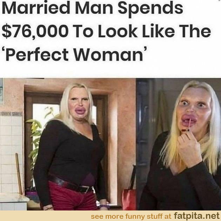Image resolution: width=221 pixels, height=221 pixels.
Task: Click the red pants in left photo
Action: [x=72, y=197]
